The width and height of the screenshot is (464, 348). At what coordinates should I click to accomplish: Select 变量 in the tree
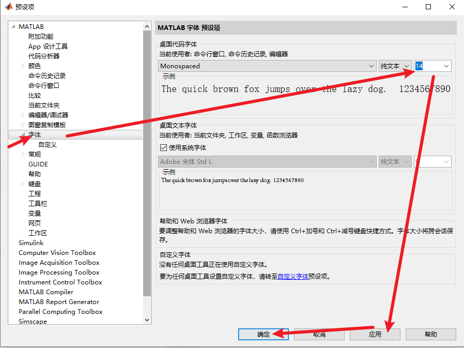pos(35,213)
